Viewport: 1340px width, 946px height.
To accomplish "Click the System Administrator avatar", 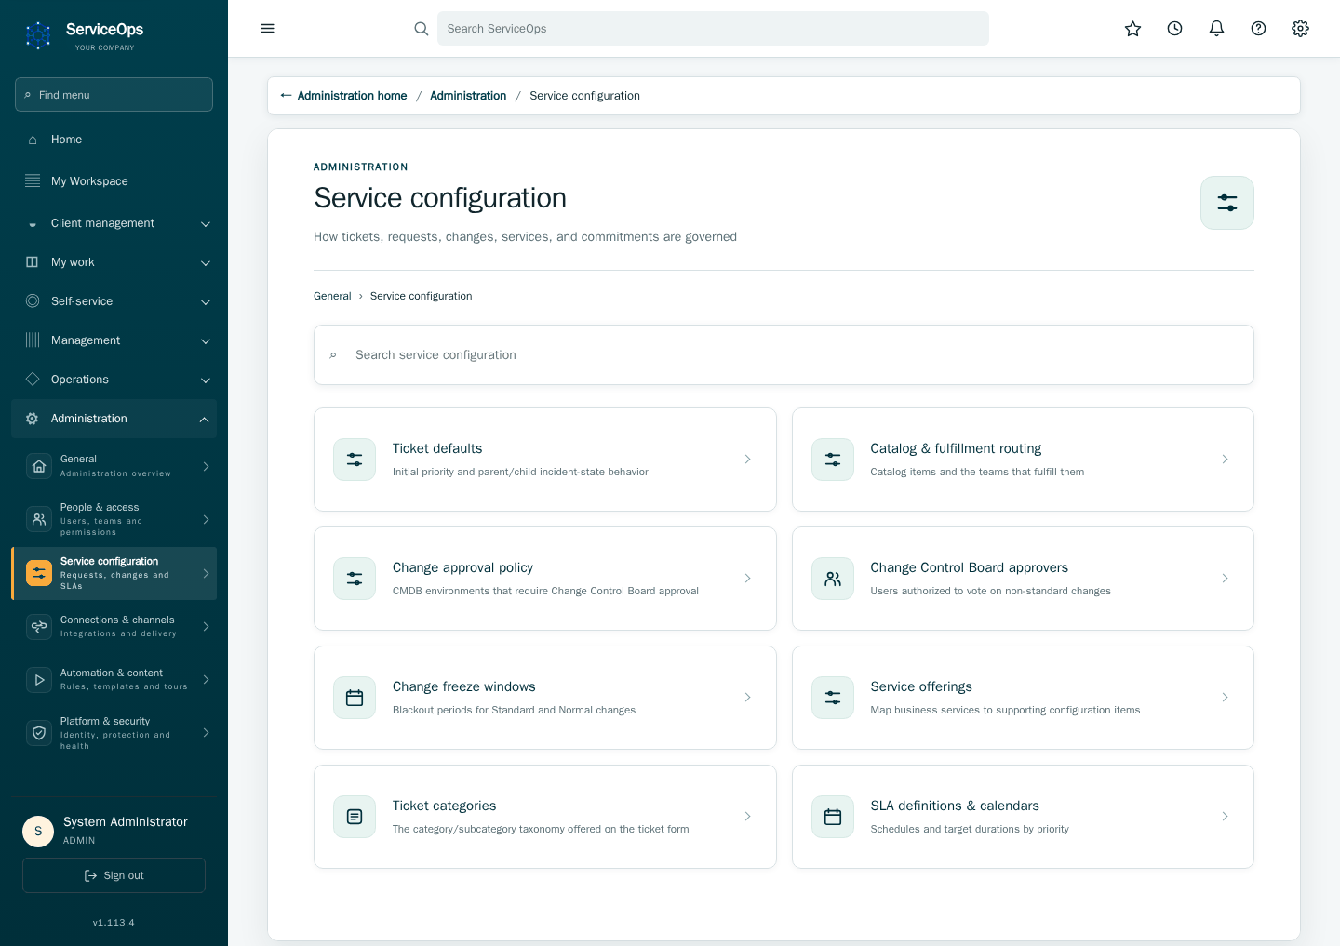I will point(38,831).
